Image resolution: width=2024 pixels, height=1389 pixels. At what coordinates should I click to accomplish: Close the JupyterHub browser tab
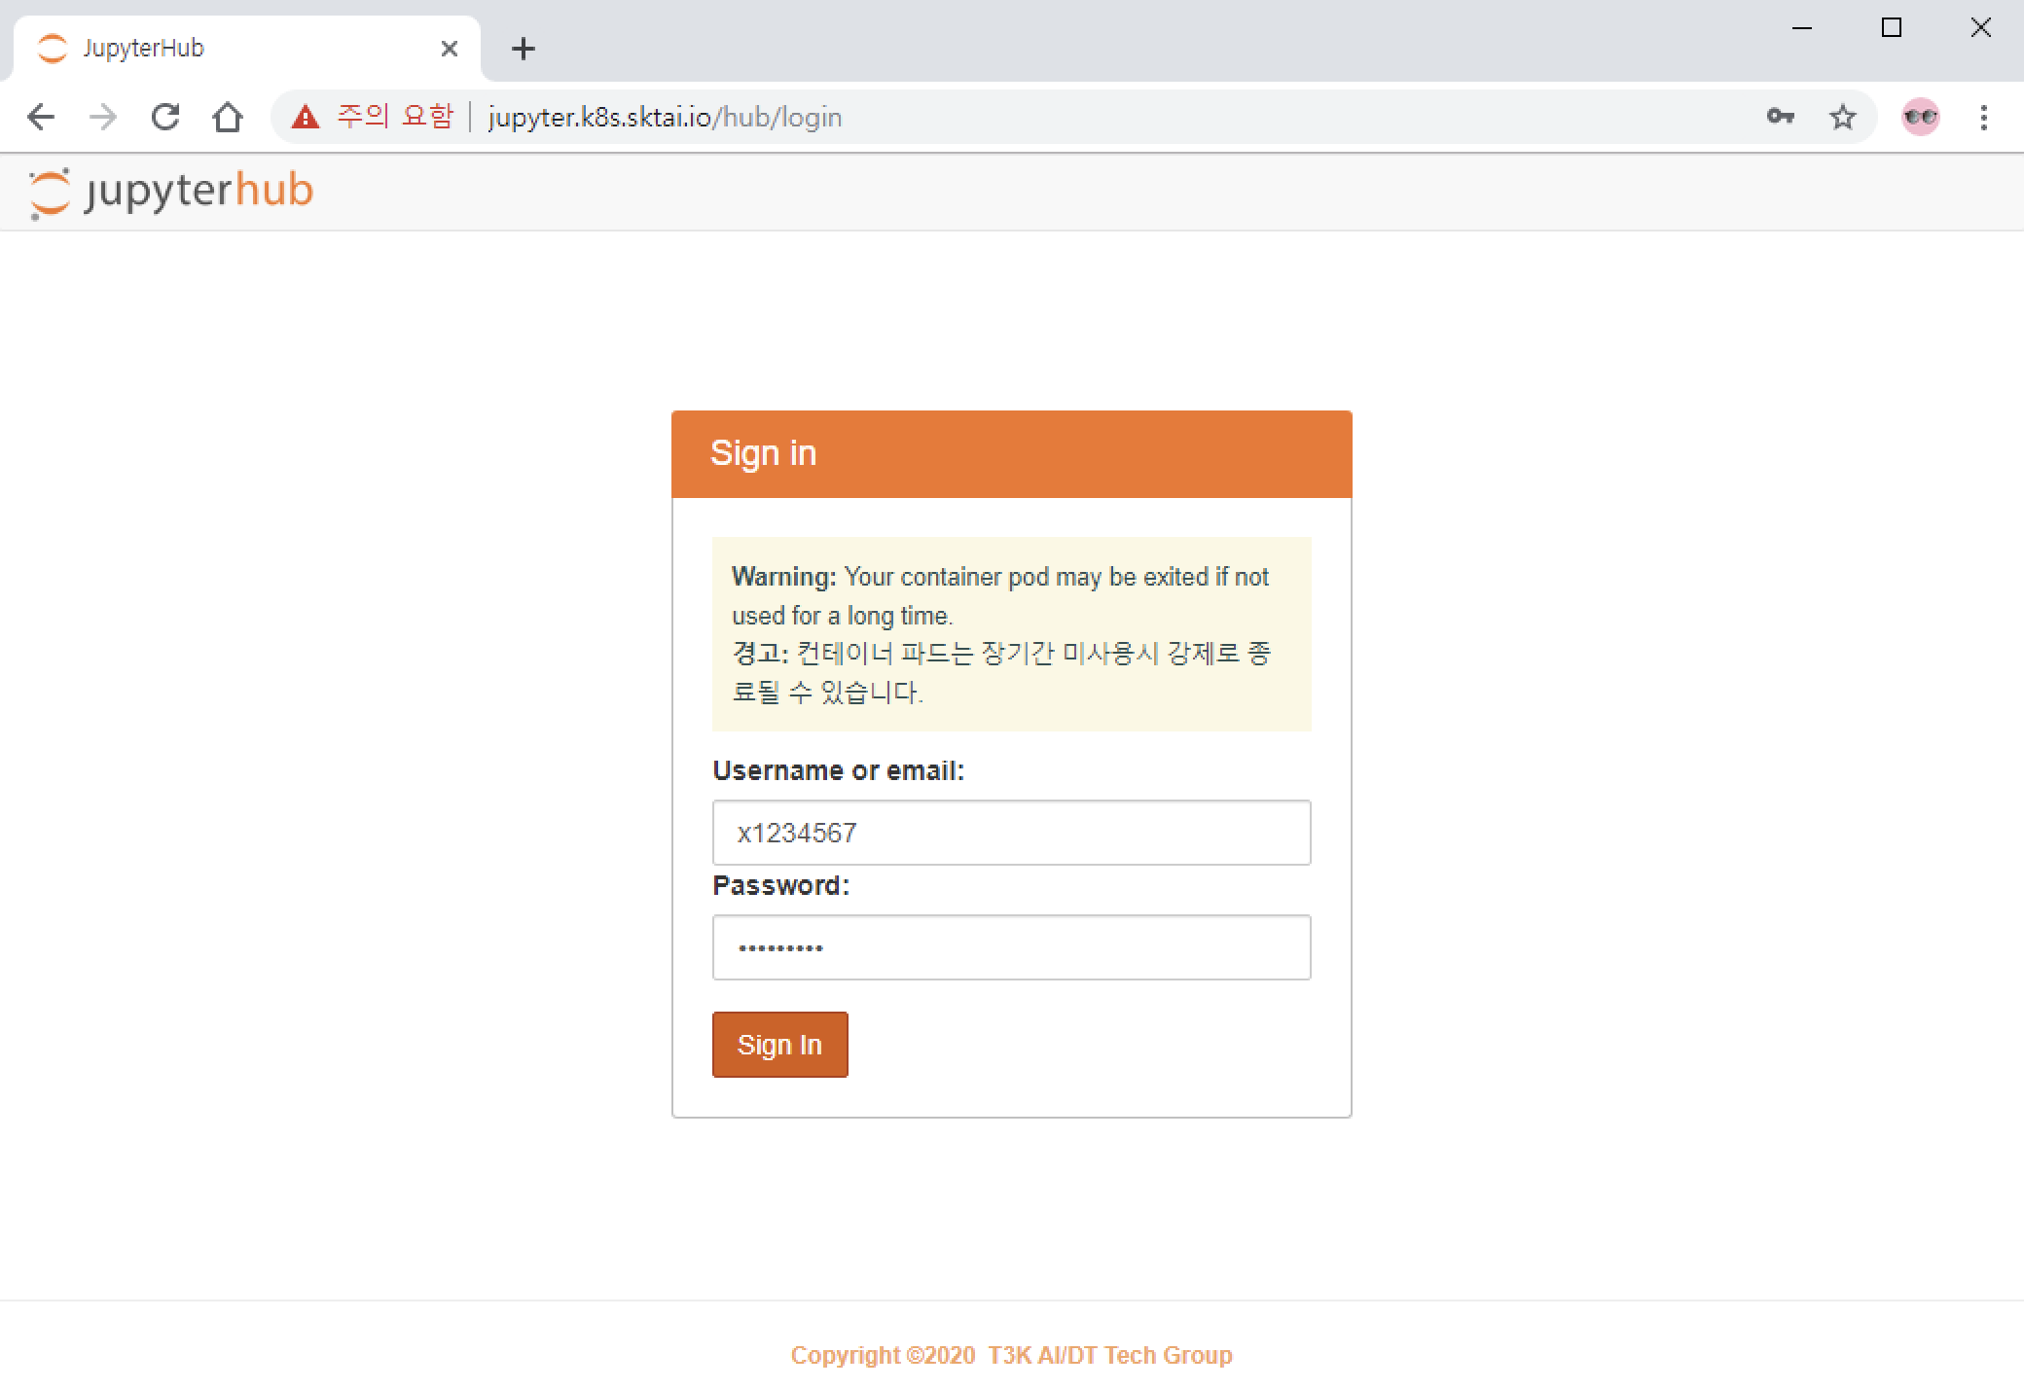(x=449, y=49)
